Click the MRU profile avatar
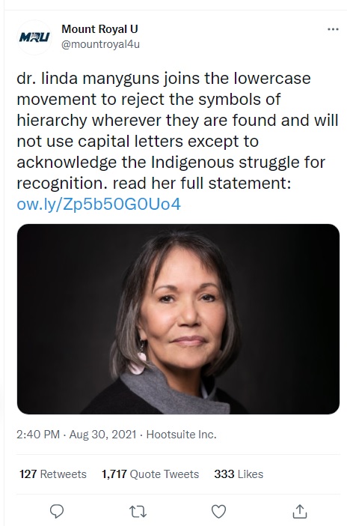 pyautogui.click(x=34, y=37)
